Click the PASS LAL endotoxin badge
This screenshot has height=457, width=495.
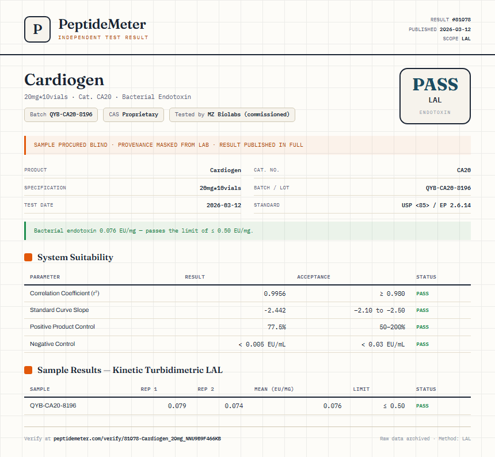(x=435, y=96)
